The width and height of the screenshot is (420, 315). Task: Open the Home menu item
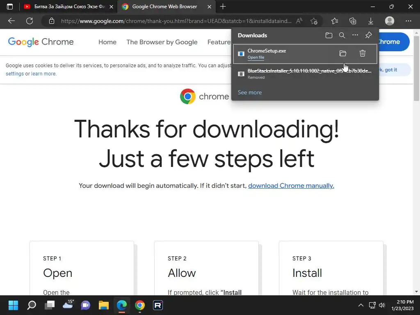tap(107, 42)
